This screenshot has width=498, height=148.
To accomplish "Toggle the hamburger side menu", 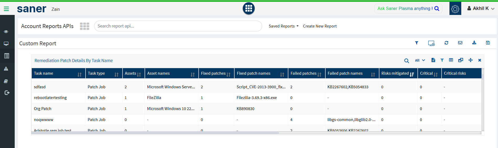I will (6, 9).
